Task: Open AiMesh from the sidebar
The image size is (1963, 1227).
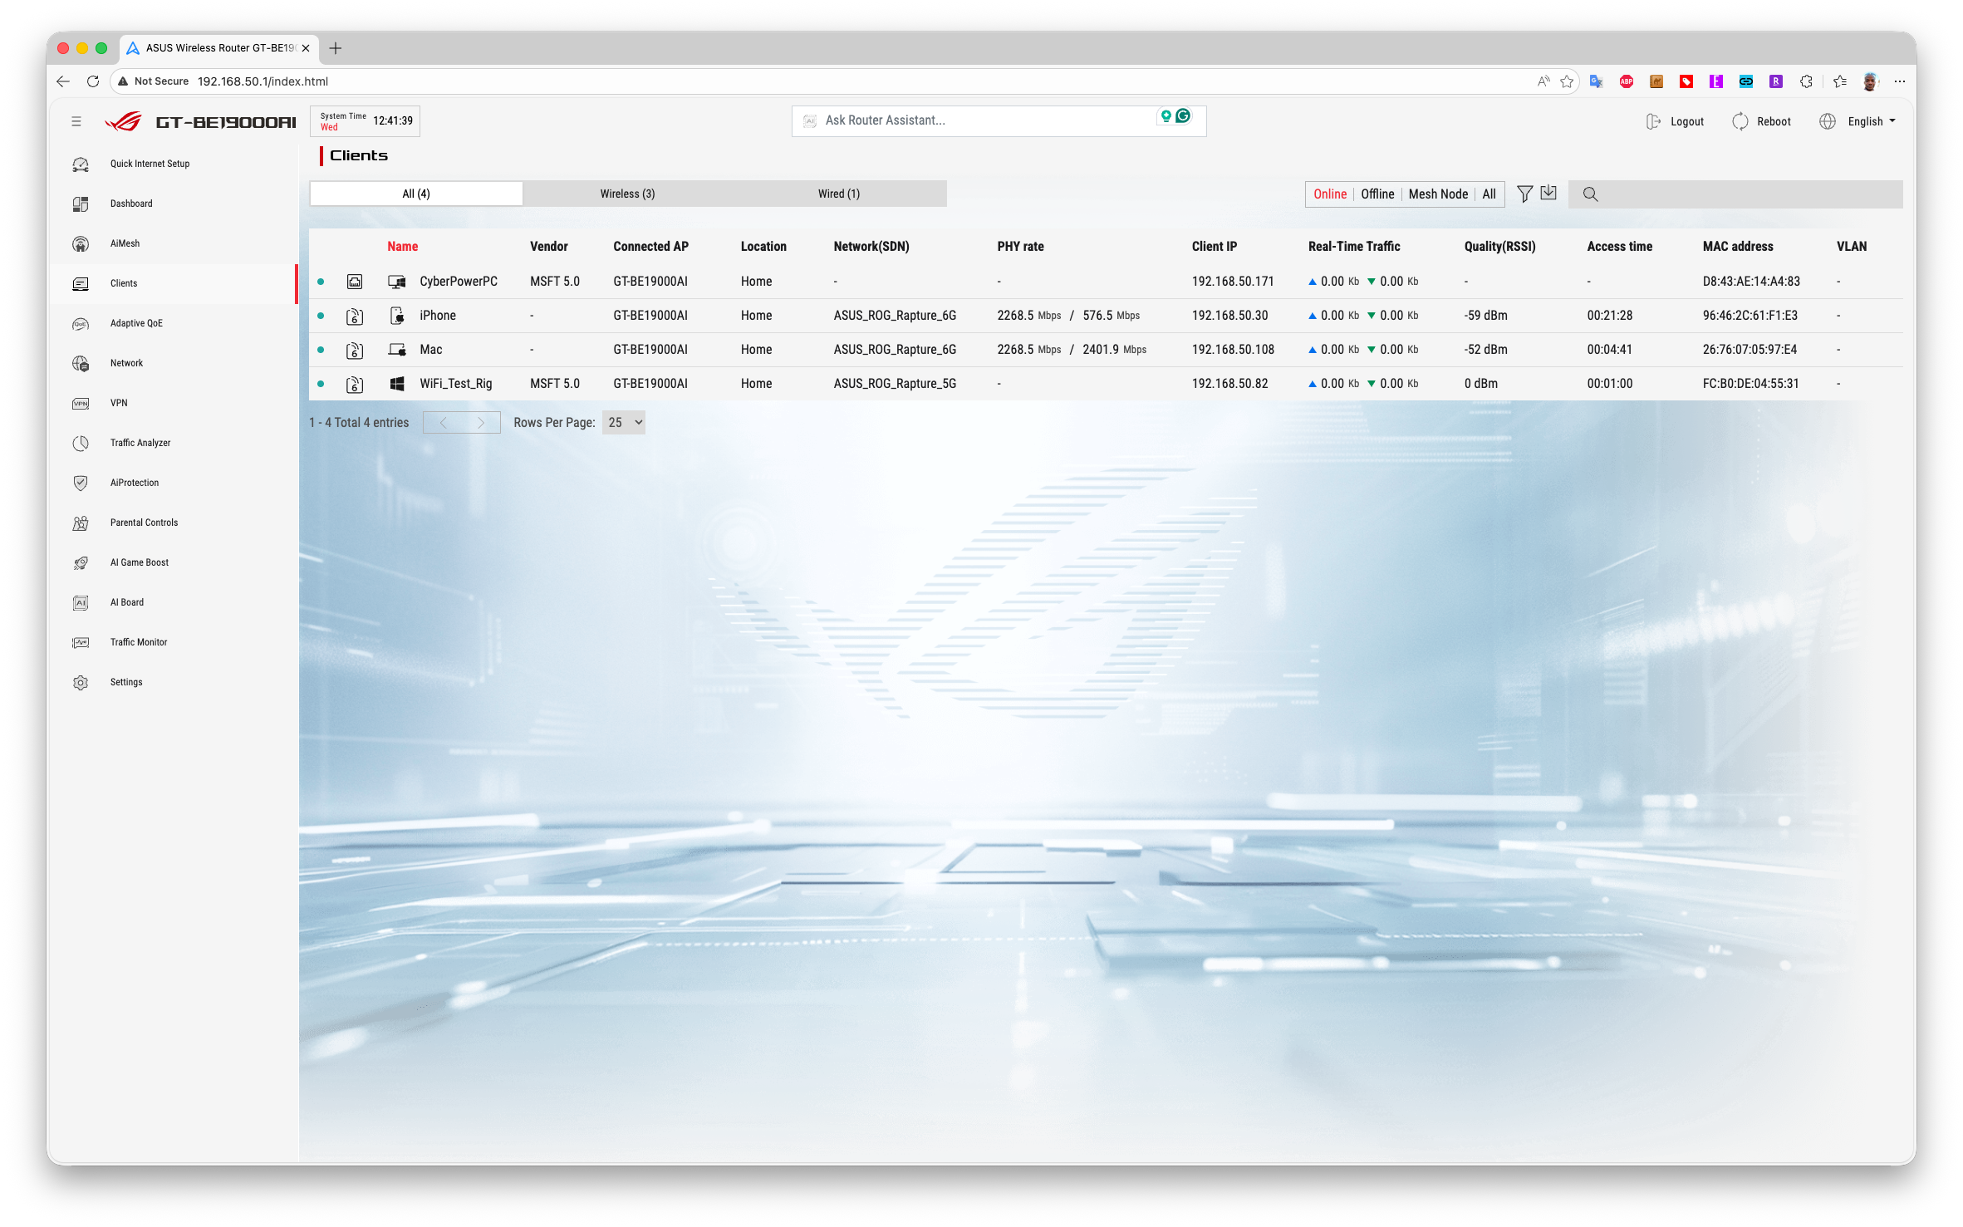Action: (125, 243)
